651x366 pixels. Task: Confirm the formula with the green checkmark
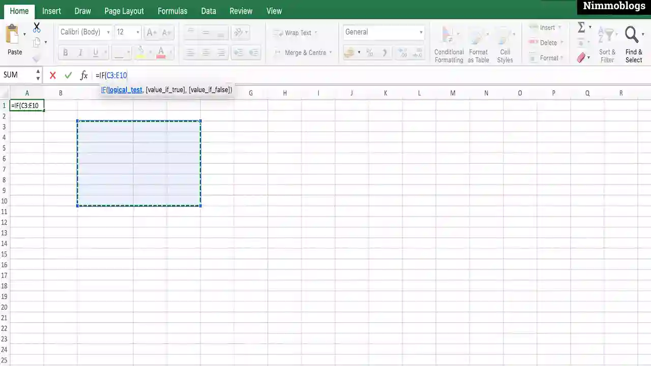[x=68, y=75]
